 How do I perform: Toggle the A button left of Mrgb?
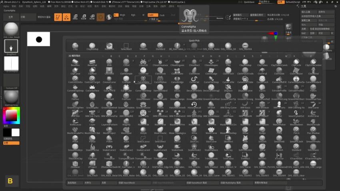[116, 15]
